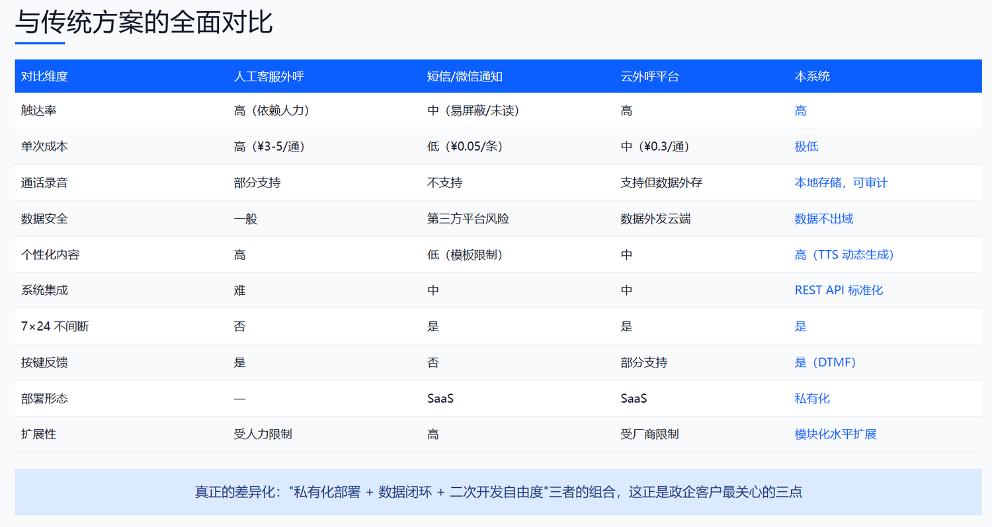Click the 单次成本 row label
The image size is (992, 527).
point(44,146)
